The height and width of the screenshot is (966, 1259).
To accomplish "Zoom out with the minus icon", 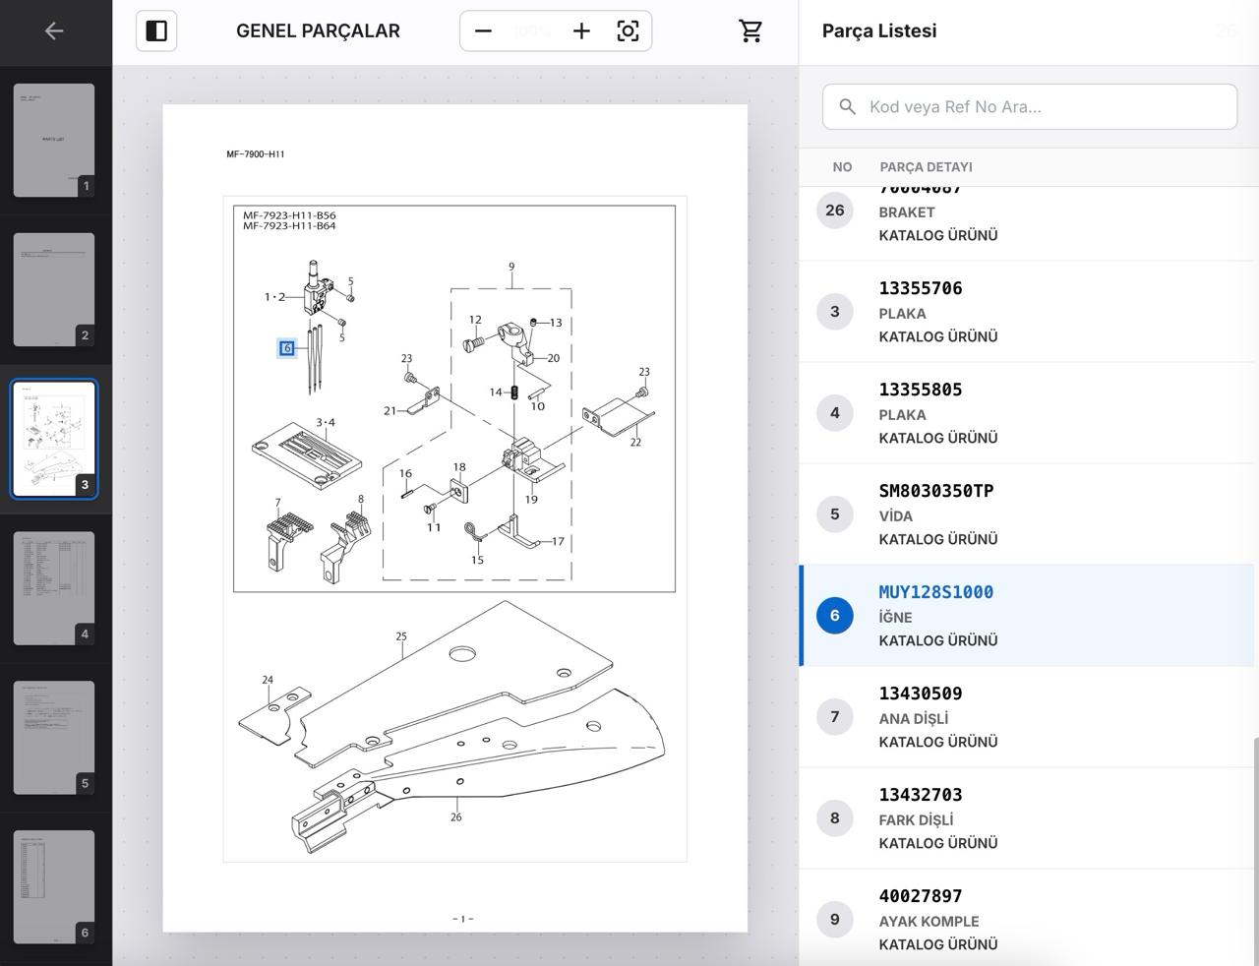I will [483, 31].
